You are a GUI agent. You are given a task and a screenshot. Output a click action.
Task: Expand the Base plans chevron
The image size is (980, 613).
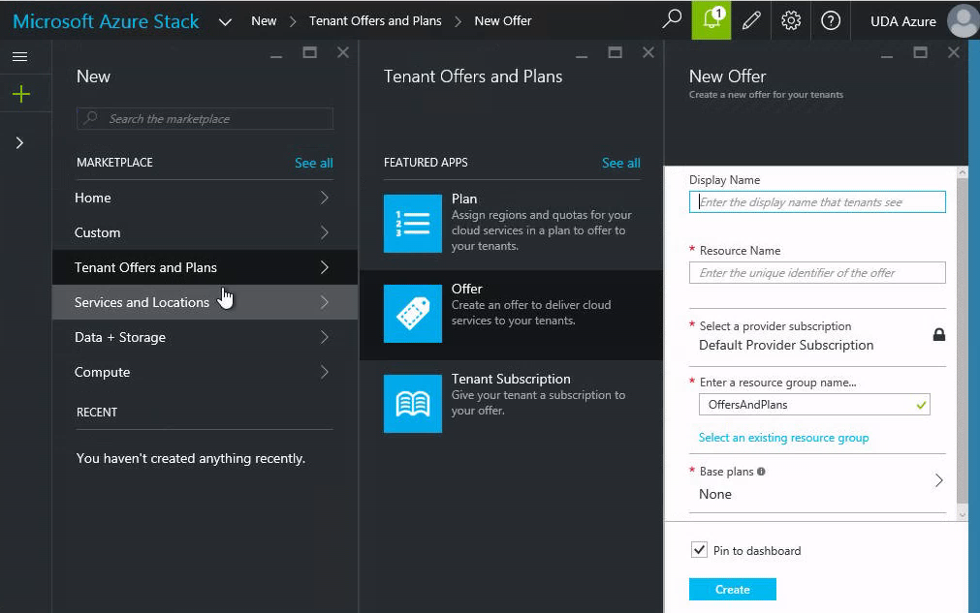tap(937, 480)
